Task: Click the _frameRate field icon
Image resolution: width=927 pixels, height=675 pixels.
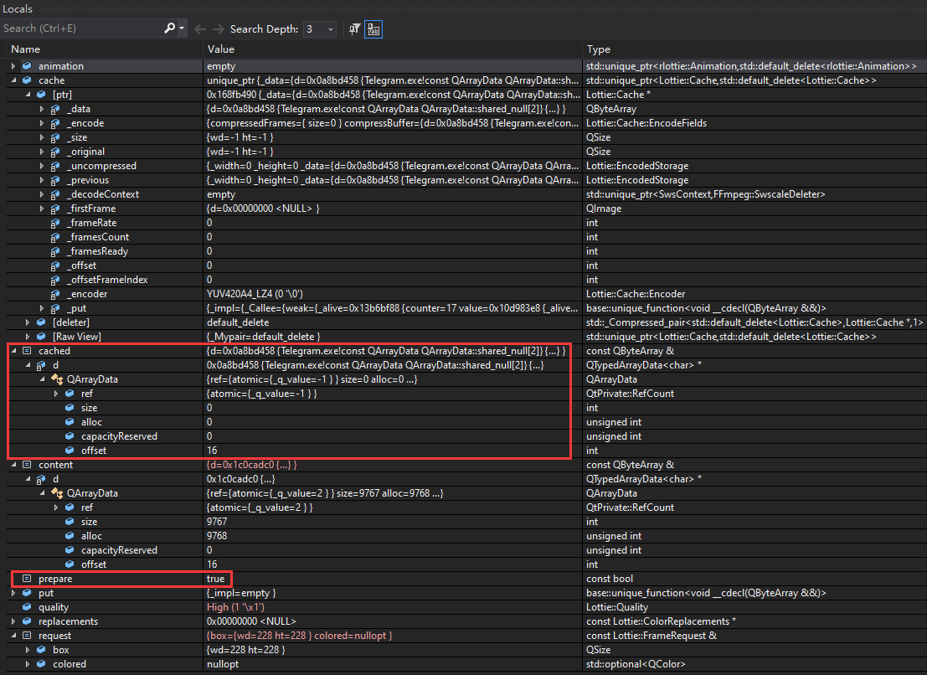Action: [x=55, y=223]
